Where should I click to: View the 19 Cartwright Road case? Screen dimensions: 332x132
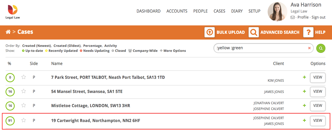tap(318, 120)
